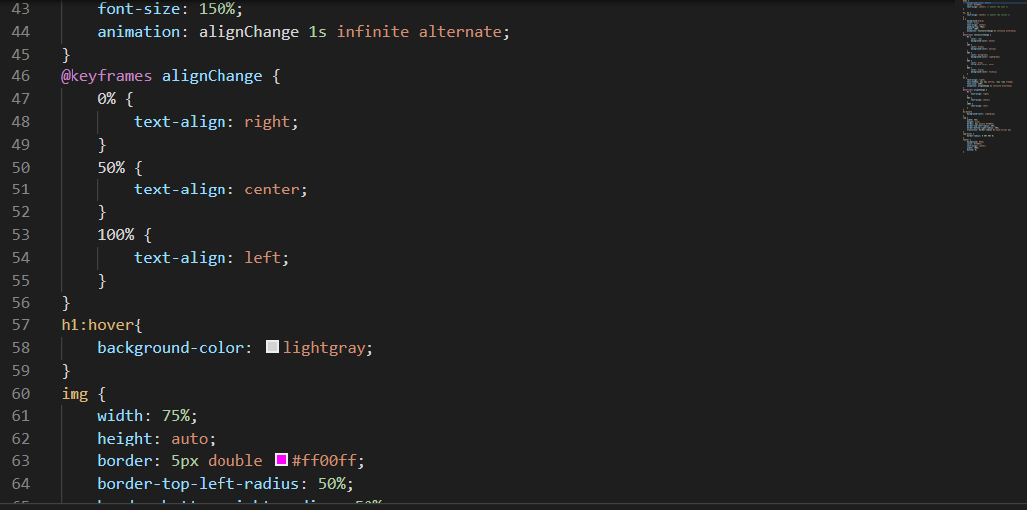1027x510 pixels.
Task: Click the word 'infinite' in animation
Action: pos(372,32)
